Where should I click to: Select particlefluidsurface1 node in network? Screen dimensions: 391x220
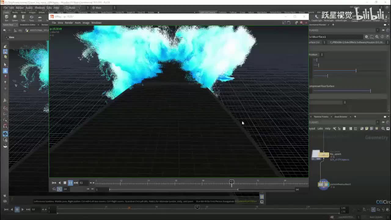pyautogui.click(x=323, y=185)
